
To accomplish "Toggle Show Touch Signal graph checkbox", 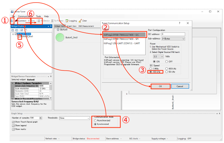I will pyautogui.click(x=13, y=122).
